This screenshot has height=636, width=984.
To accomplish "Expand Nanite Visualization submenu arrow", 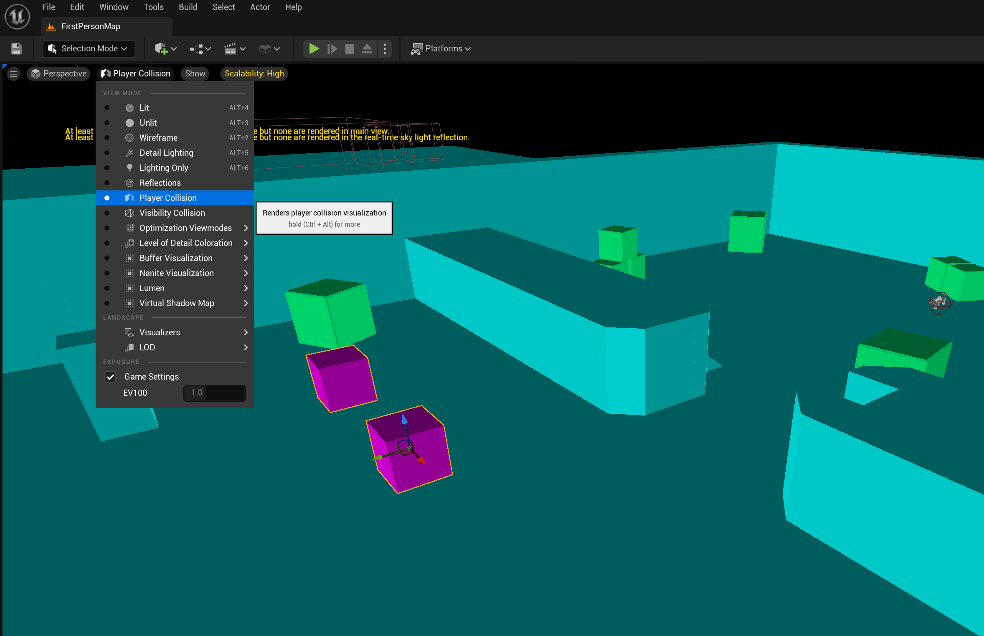I will (x=246, y=273).
